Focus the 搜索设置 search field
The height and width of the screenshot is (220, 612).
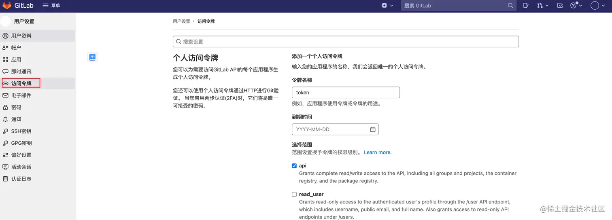346,42
